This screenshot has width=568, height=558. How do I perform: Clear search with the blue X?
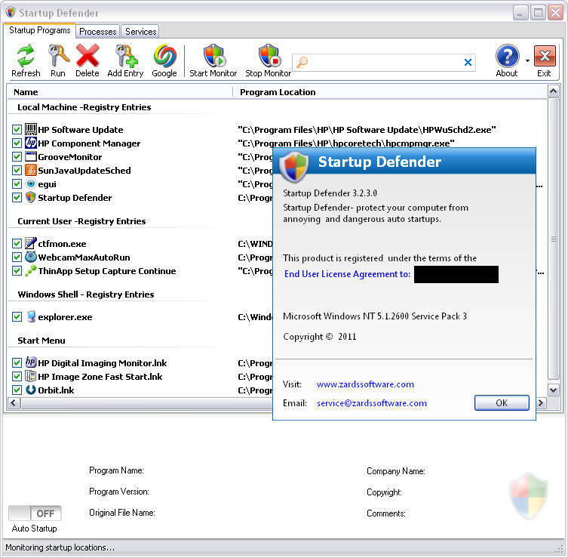[468, 63]
